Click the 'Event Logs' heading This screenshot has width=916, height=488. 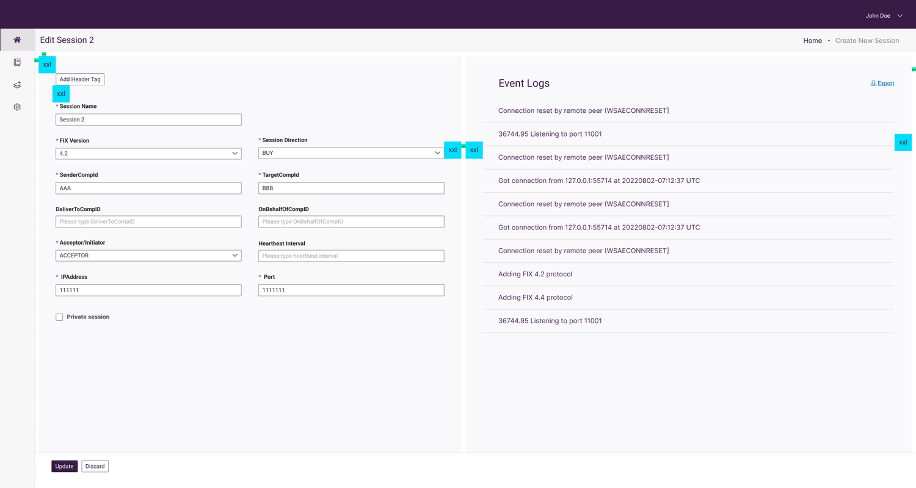click(524, 84)
